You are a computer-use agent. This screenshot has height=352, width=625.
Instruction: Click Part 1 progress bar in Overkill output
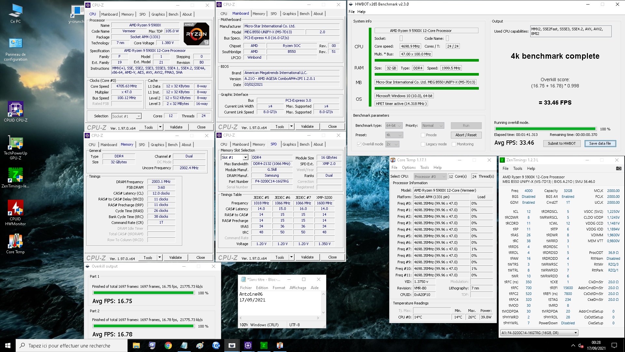click(x=144, y=293)
